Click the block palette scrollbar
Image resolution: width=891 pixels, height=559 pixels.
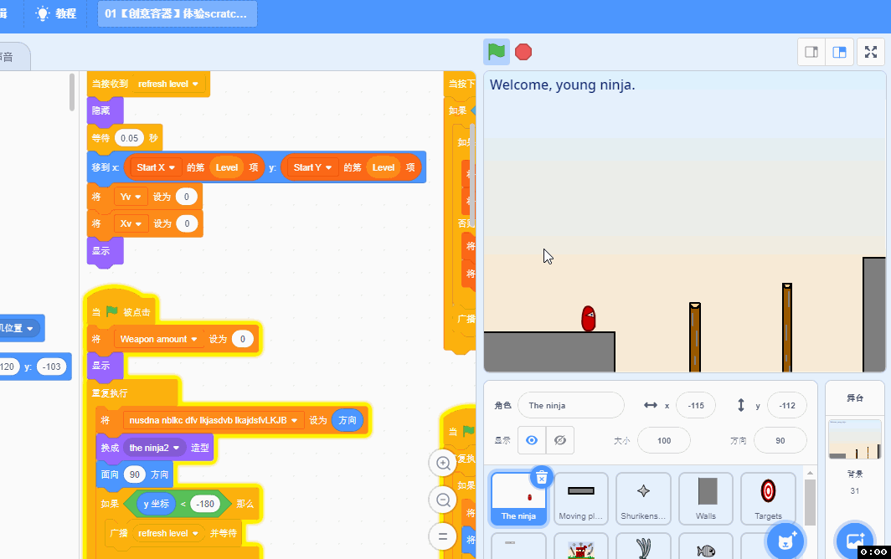[72, 92]
